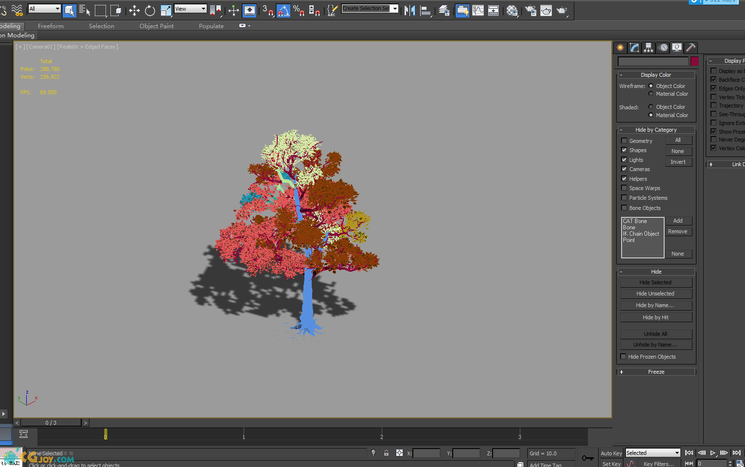This screenshot has height=467, width=745.
Task: Switch to the Modify command panel
Action: tap(634, 48)
